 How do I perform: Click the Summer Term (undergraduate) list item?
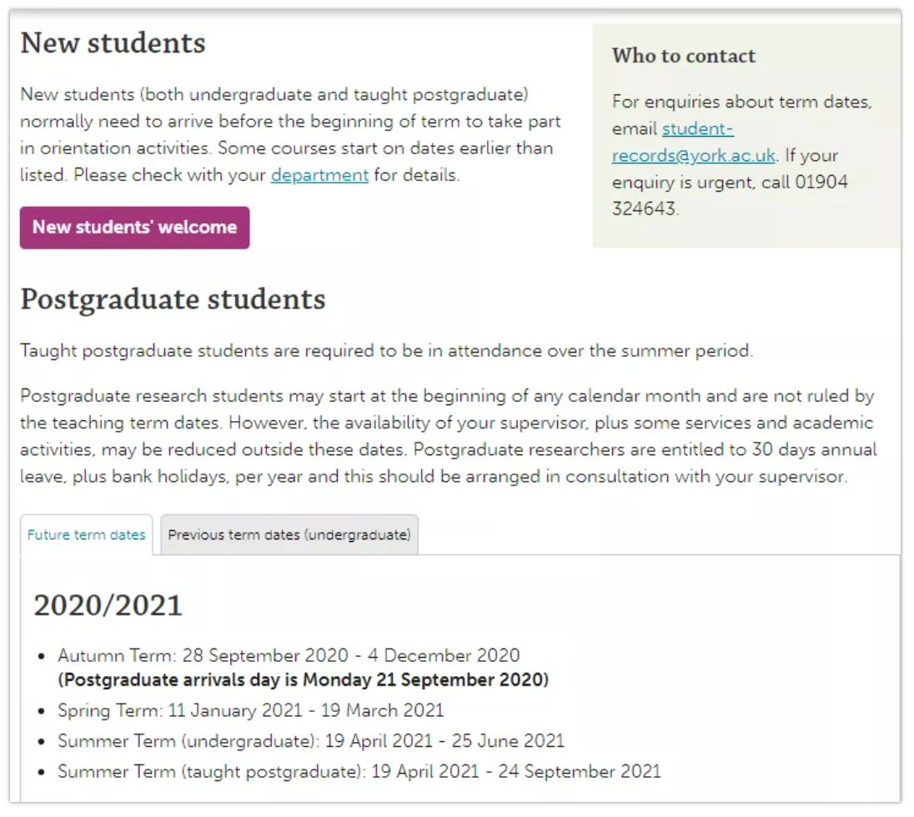[311, 740]
